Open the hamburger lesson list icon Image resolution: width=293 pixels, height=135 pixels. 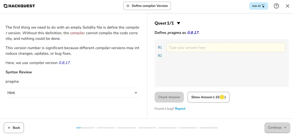(128, 6)
